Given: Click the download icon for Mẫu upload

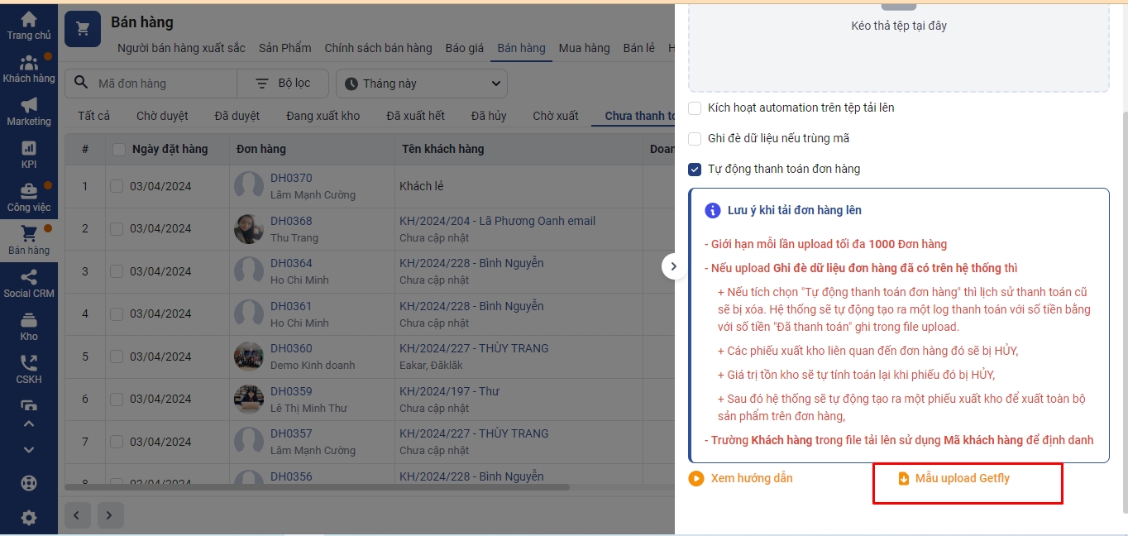Looking at the screenshot, I should click(x=904, y=478).
